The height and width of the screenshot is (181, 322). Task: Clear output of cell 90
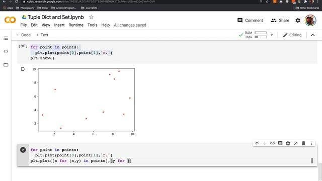(x=23, y=69)
